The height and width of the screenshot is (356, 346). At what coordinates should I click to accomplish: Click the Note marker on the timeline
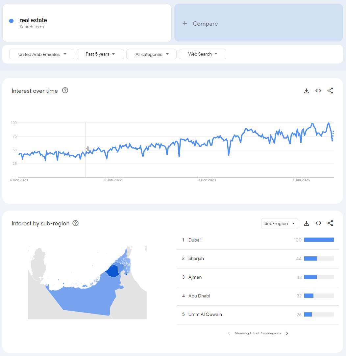pos(88,149)
